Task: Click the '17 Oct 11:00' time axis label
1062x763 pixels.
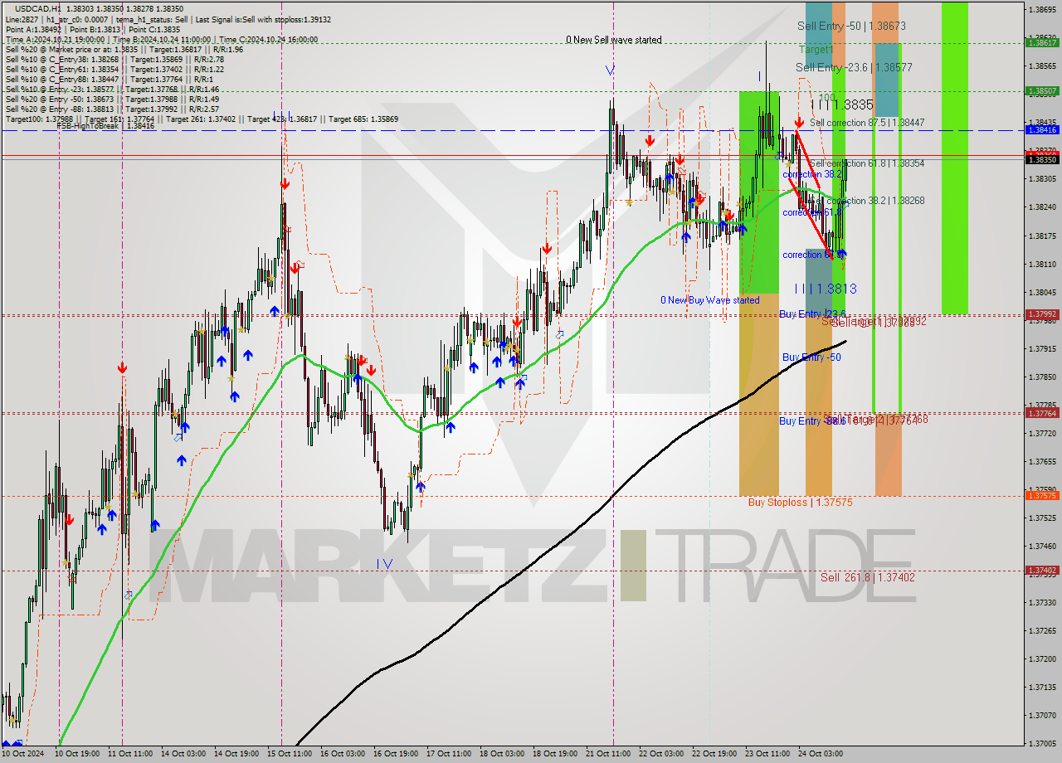Action: point(450,754)
